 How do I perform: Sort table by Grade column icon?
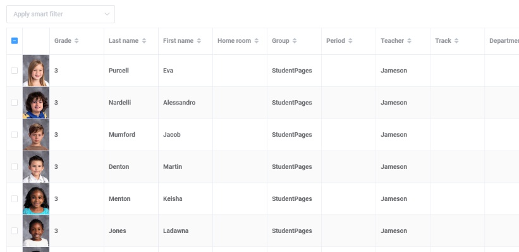click(x=76, y=41)
